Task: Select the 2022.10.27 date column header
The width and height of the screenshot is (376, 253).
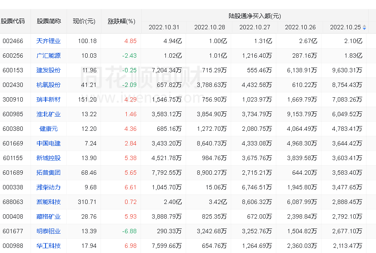Action: (x=255, y=28)
